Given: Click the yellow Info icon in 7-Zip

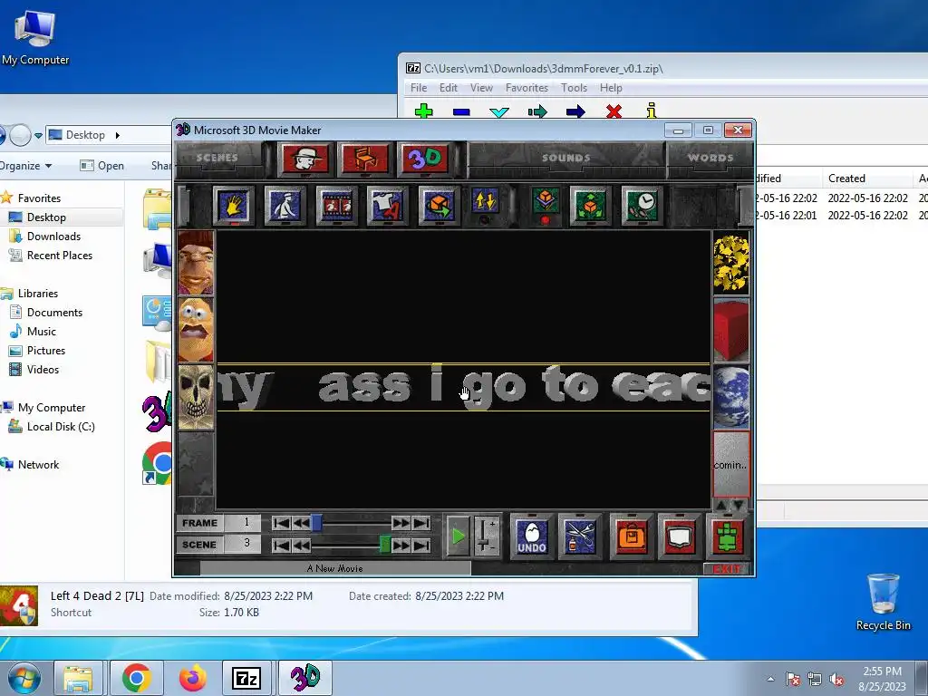Looking at the screenshot, I should (652, 111).
